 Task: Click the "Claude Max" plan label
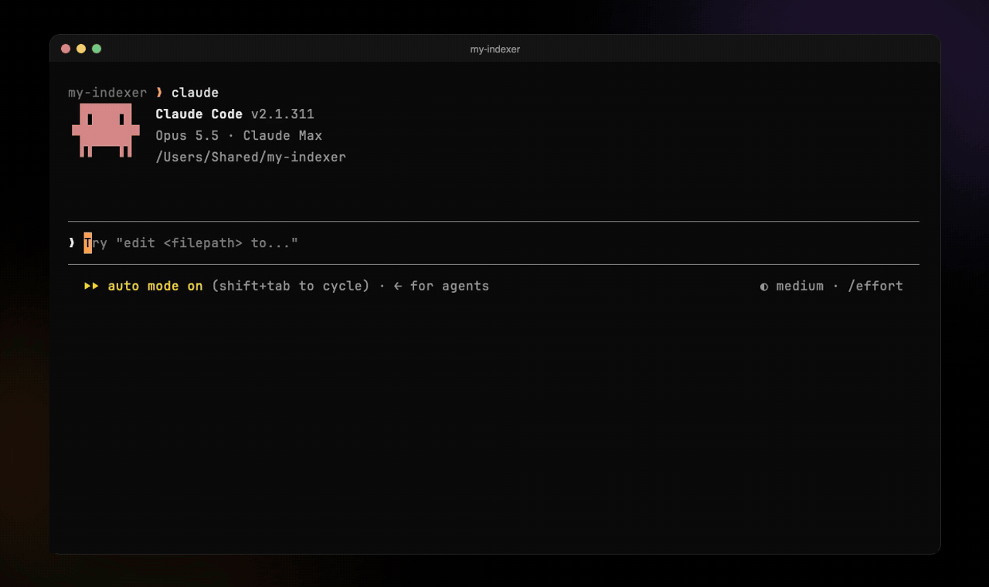point(283,136)
